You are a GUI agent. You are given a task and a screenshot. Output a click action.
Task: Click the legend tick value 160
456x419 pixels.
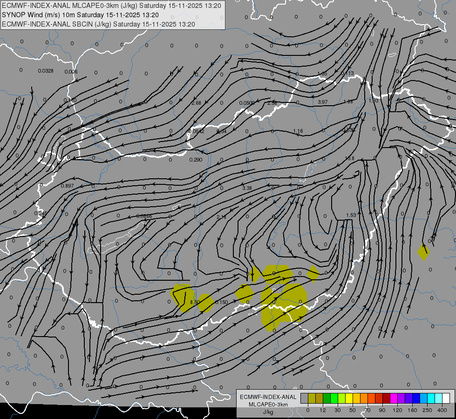pyautogui.click(x=412, y=410)
